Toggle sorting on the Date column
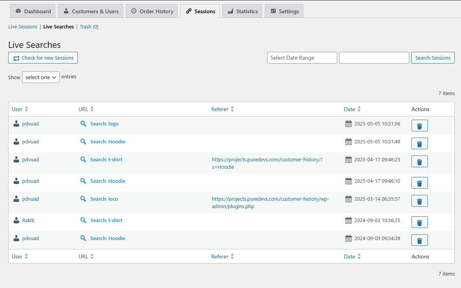The image size is (461, 288). pos(359,109)
